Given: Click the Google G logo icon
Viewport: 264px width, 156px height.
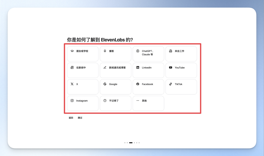Looking at the screenshot, I should coord(105,84).
